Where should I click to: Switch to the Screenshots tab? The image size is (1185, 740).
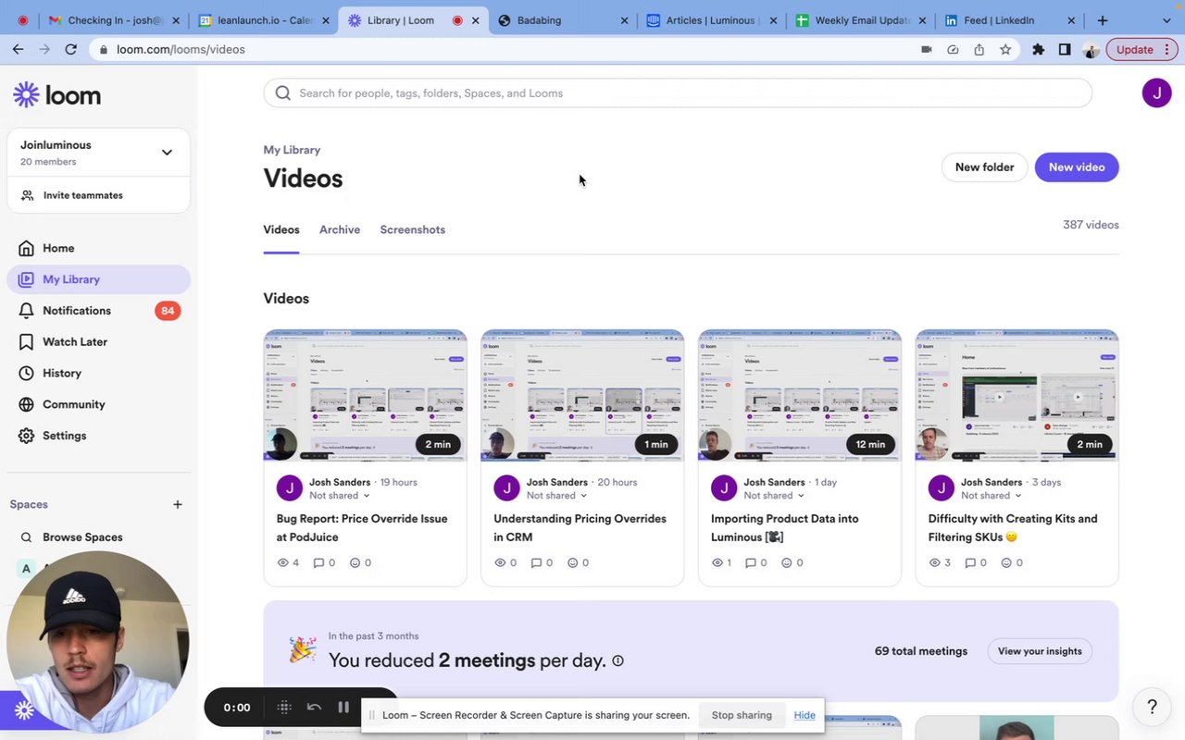pyautogui.click(x=412, y=229)
